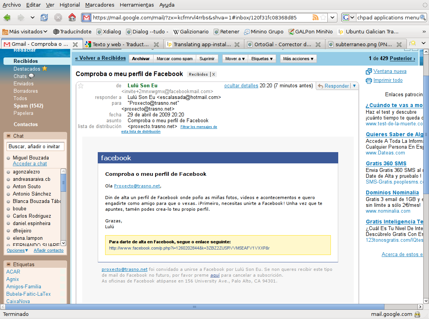Open the recent pages history dropdown arrow
Viewport: 429px width, 319px height.
(32, 18)
